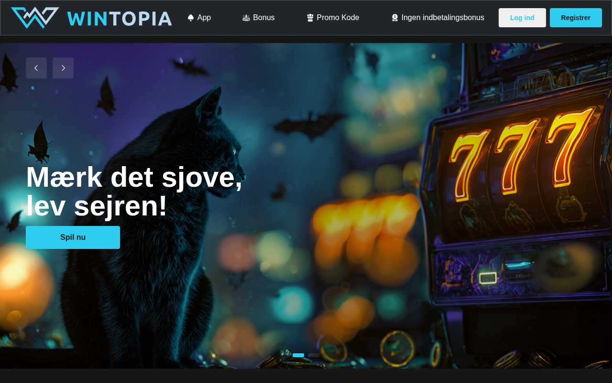
Task: Click the Log ind button
Action: [522, 18]
